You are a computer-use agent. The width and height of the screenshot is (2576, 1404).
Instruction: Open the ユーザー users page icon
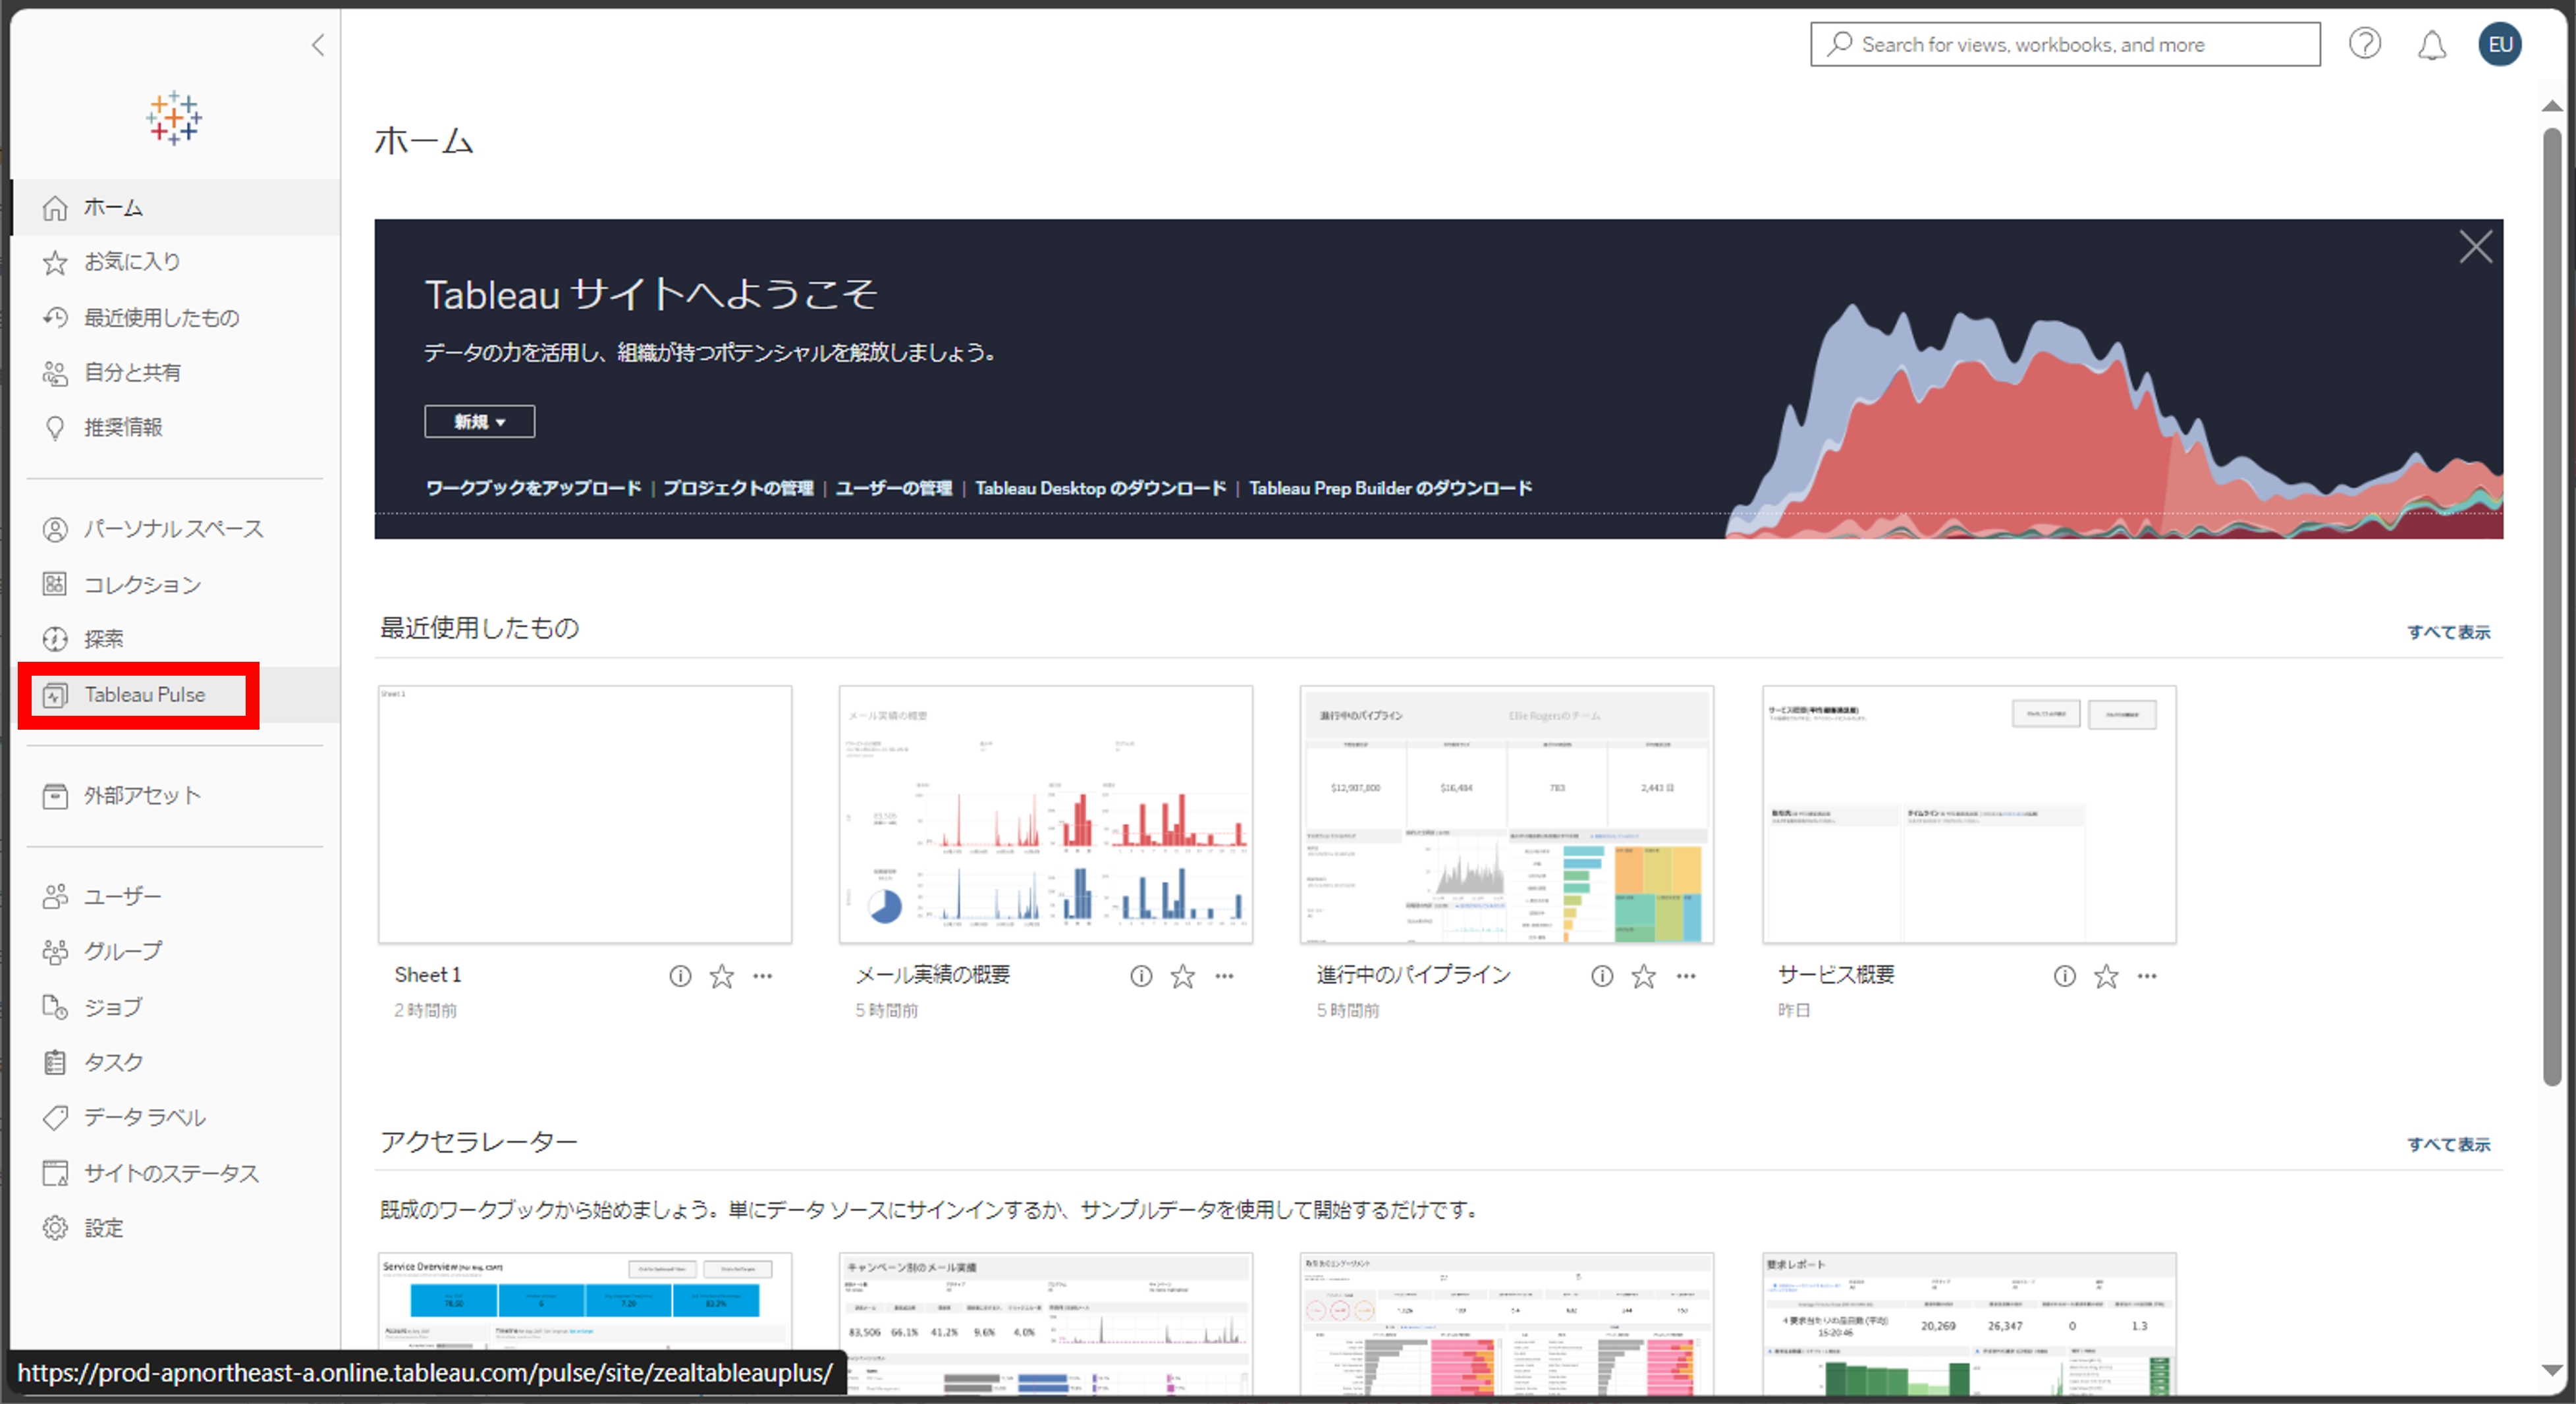coord(55,896)
